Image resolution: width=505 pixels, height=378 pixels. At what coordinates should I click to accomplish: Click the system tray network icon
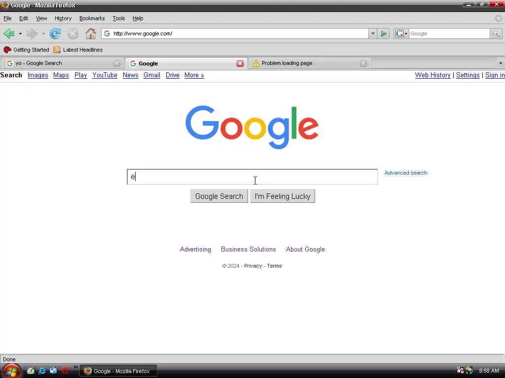coord(460,371)
